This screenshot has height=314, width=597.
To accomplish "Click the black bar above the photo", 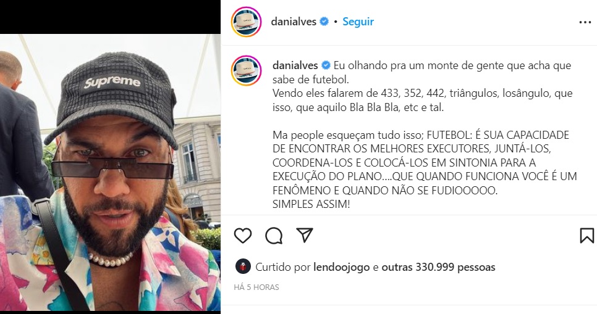I will pyautogui.click(x=110, y=17).
